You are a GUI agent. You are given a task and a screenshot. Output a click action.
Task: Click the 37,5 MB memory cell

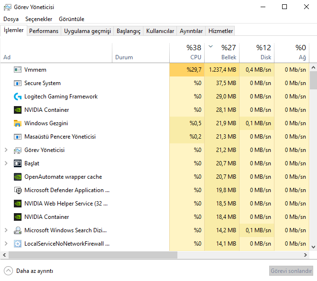[222, 83]
